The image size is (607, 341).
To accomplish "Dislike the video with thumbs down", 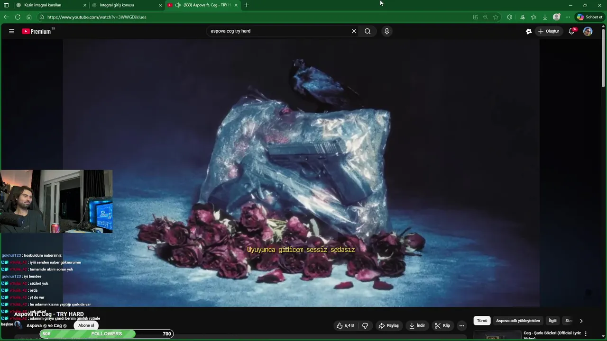I will 365,325.
